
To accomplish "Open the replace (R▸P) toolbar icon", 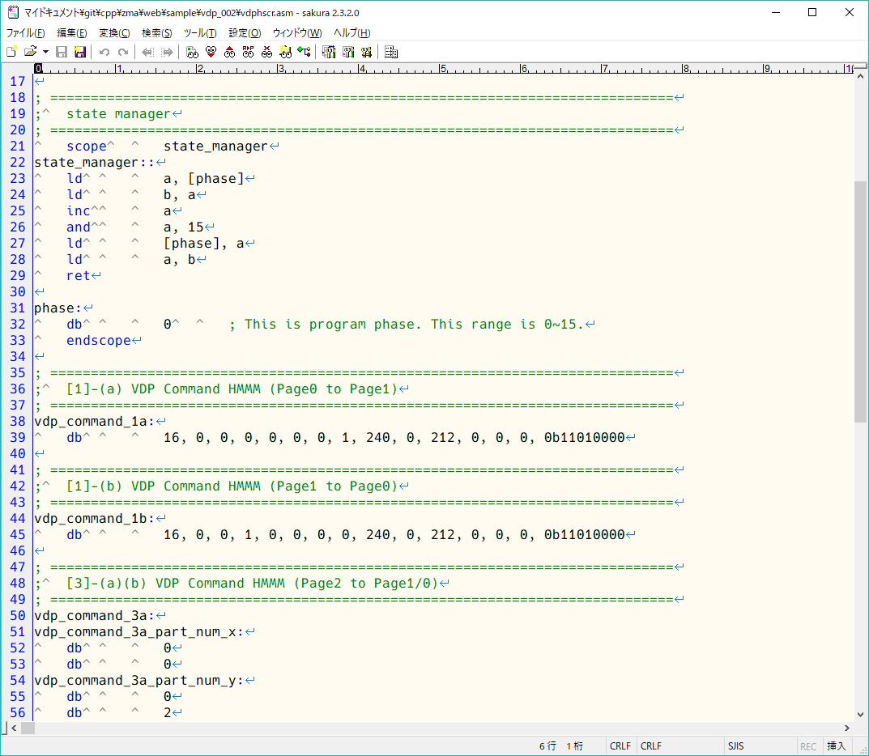I will (249, 52).
